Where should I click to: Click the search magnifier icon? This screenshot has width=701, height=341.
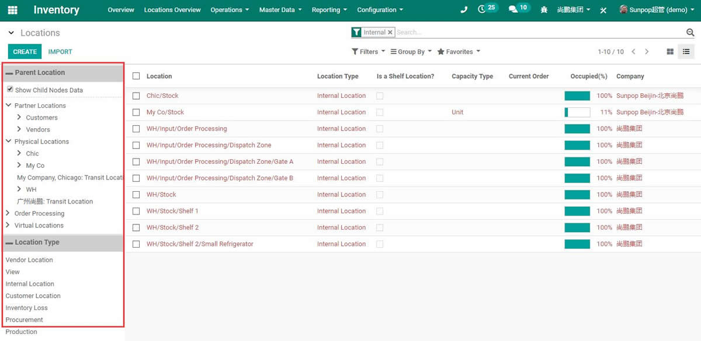click(x=690, y=33)
